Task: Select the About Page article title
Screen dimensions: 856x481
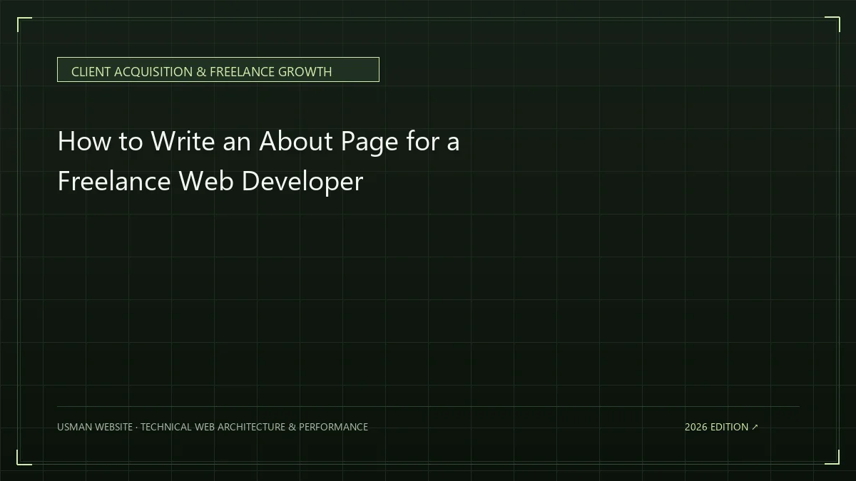Action: [x=258, y=161]
